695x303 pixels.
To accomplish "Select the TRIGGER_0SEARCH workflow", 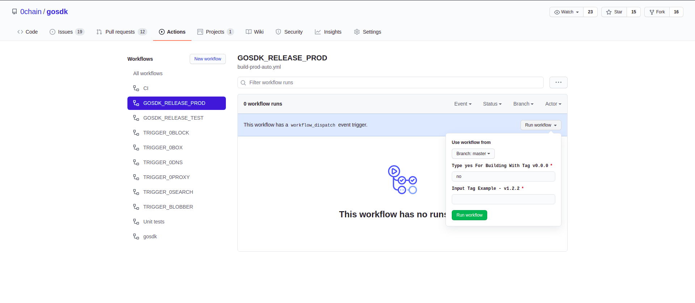I will point(177,192).
